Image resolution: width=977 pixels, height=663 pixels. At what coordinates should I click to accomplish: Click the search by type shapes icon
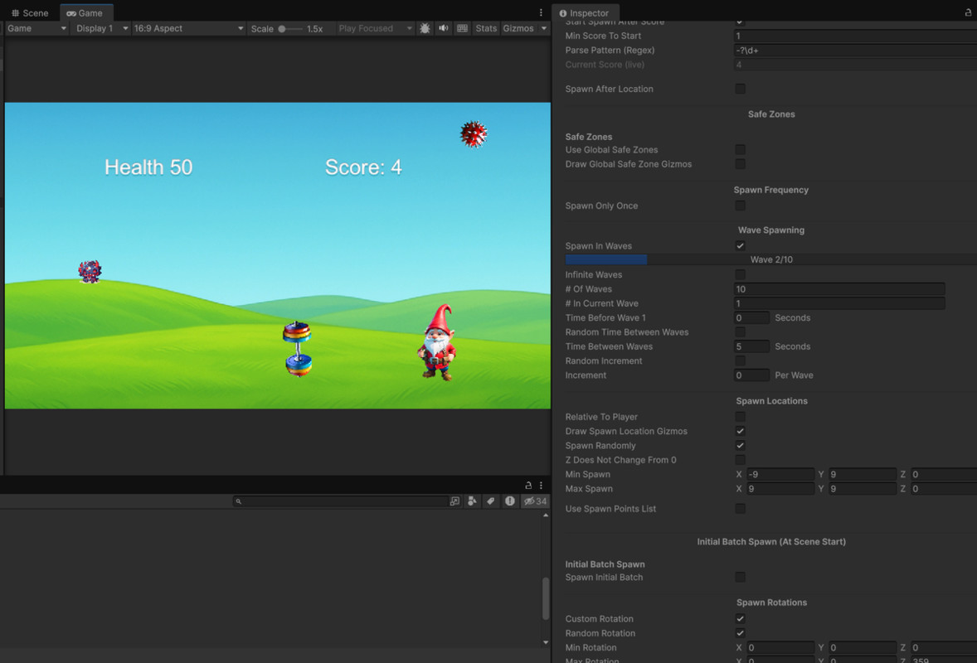tap(472, 501)
